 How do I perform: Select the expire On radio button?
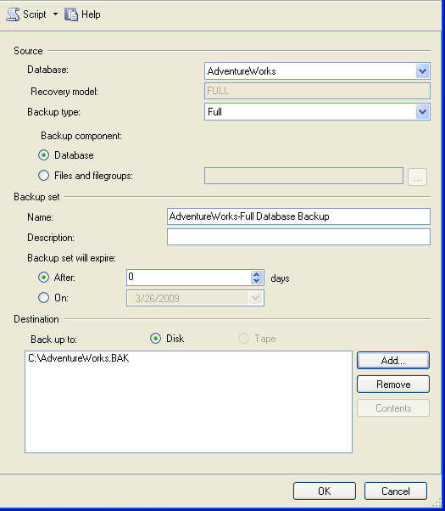[43, 298]
